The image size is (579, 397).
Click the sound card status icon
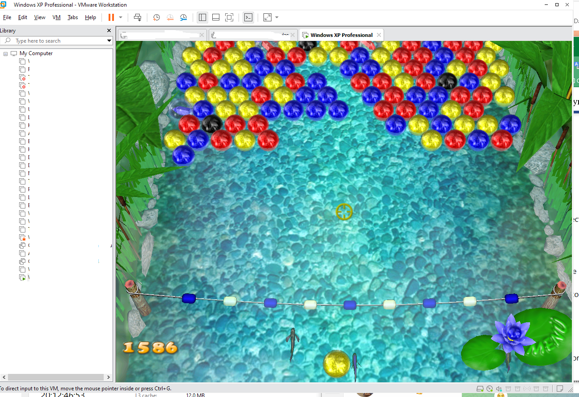point(499,389)
